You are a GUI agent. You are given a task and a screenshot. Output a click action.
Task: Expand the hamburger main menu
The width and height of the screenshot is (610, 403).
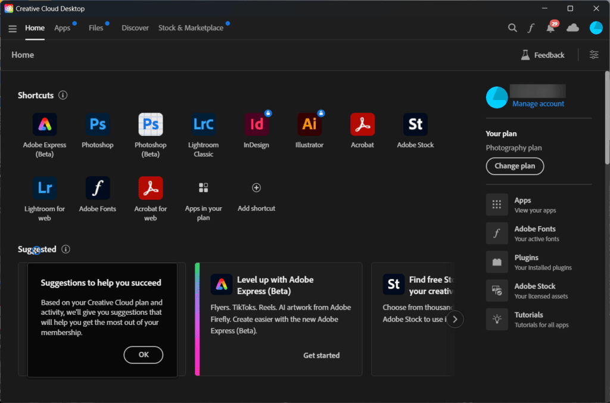pyautogui.click(x=13, y=28)
